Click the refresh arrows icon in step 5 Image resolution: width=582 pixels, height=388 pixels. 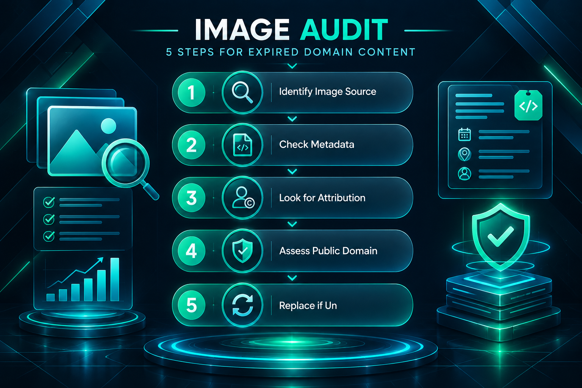click(242, 305)
